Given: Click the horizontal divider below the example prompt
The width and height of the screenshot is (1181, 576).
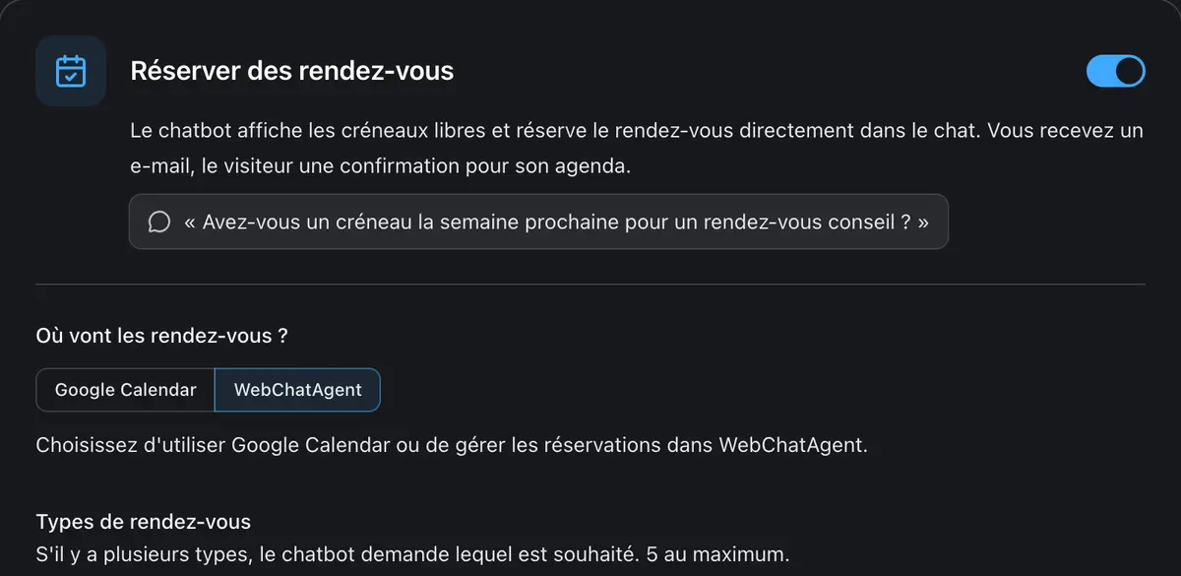Looking at the screenshot, I should tap(590, 285).
